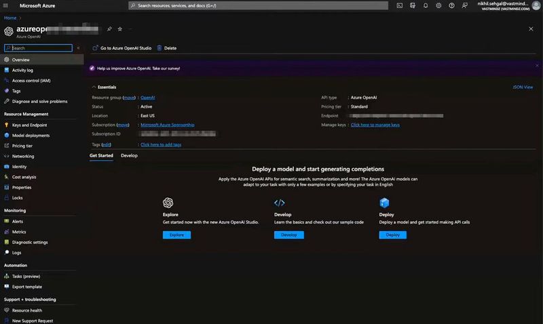Click the survey banner message

pos(138,68)
